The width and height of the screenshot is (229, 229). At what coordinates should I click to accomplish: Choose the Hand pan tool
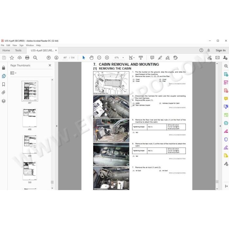[91, 58]
